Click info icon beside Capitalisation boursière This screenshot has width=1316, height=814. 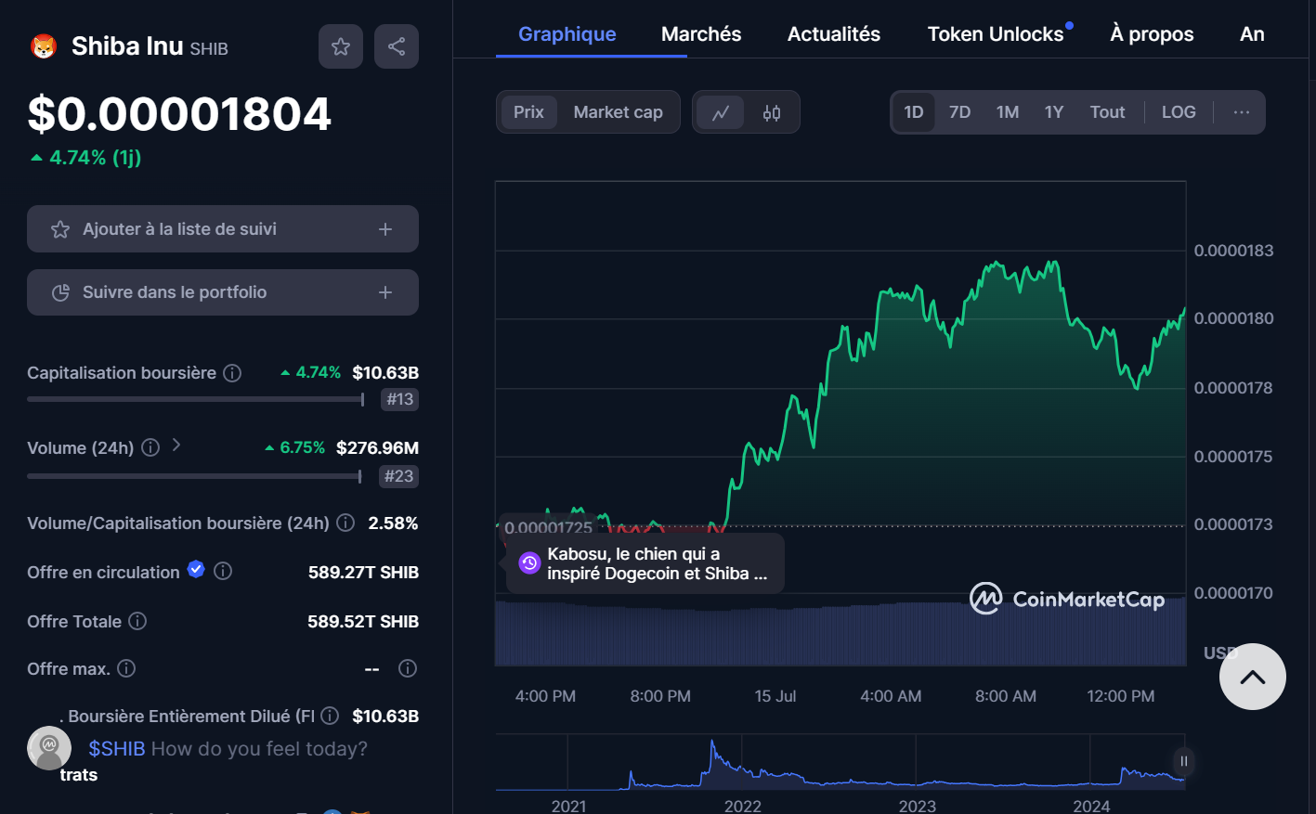(x=232, y=373)
